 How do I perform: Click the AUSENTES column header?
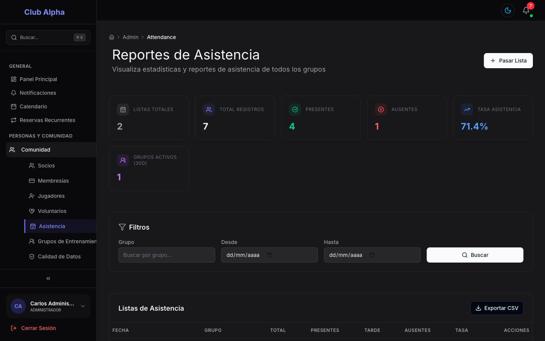(417, 330)
